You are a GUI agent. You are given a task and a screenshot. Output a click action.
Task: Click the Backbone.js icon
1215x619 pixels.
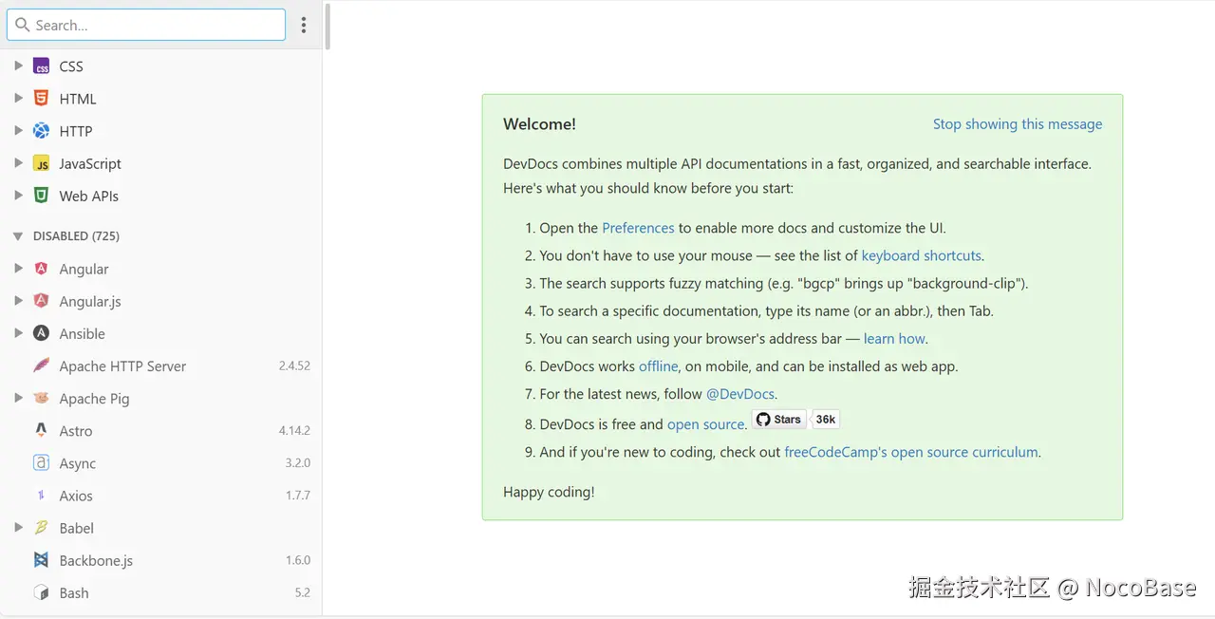pyautogui.click(x=41, y=560)
